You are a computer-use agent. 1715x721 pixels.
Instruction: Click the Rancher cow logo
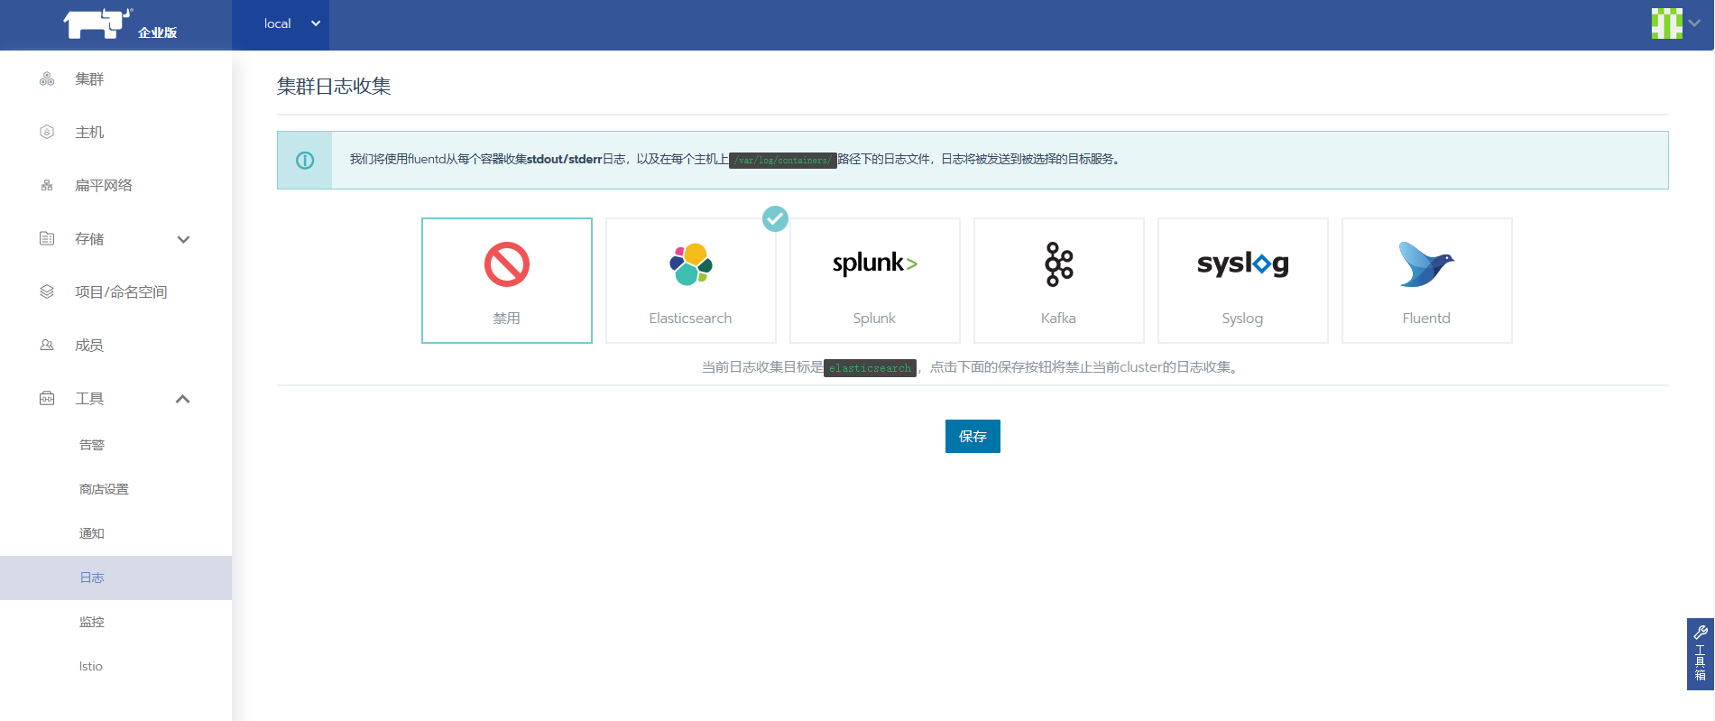pyautogui.click(x=97, y=23)
